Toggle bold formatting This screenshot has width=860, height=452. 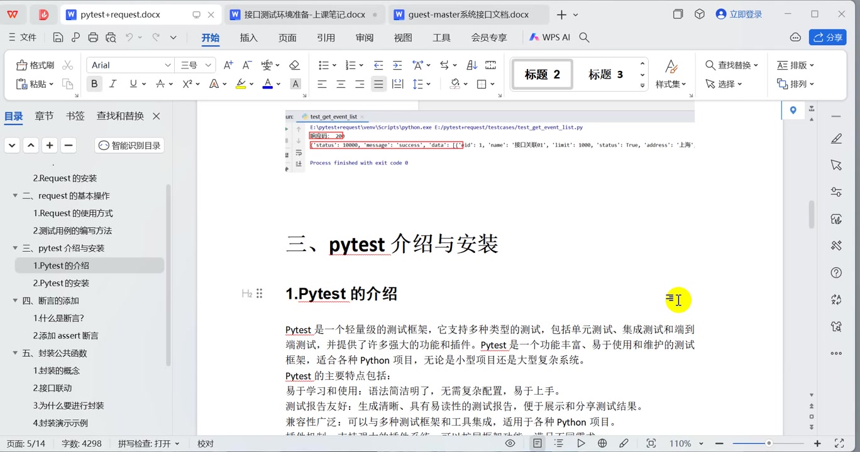pos(94,83)
